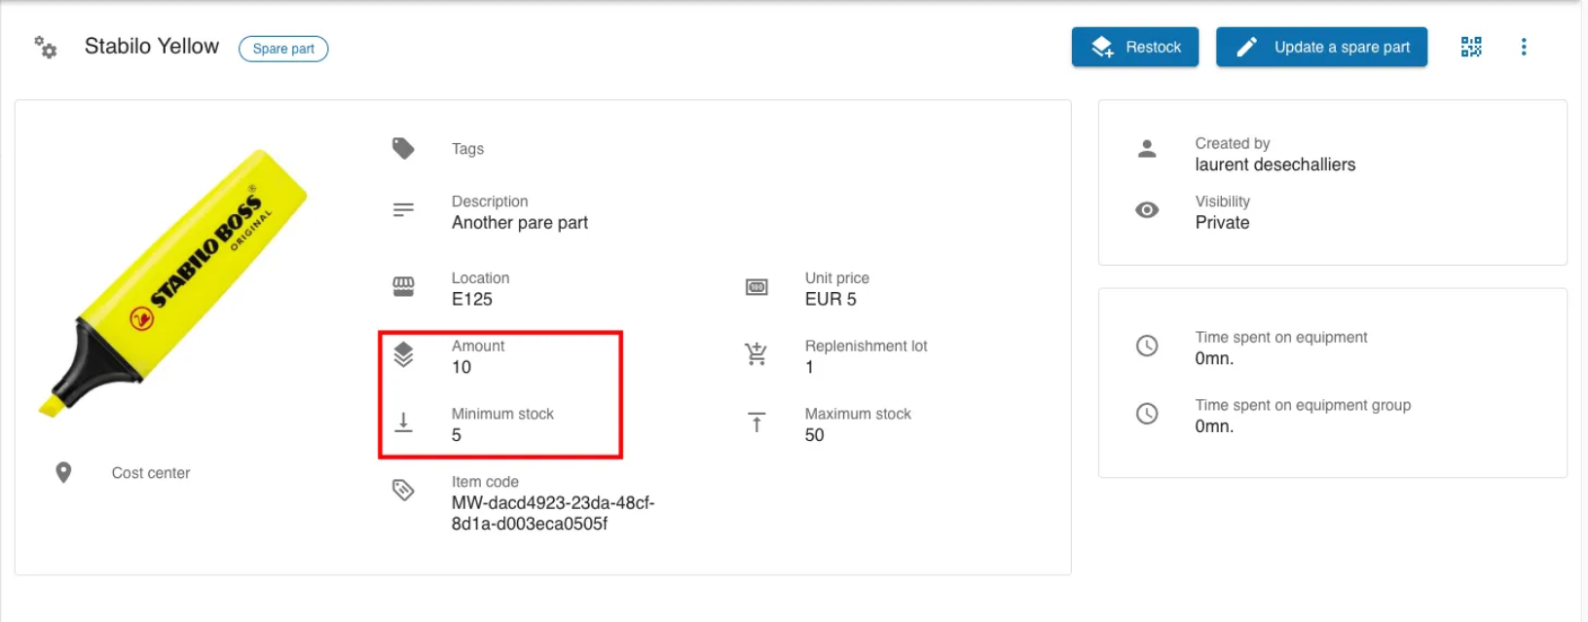The image size is (1588, 622).
Task: Click the Tags label text
Action: pyautogui.click(x=467, y=149)
